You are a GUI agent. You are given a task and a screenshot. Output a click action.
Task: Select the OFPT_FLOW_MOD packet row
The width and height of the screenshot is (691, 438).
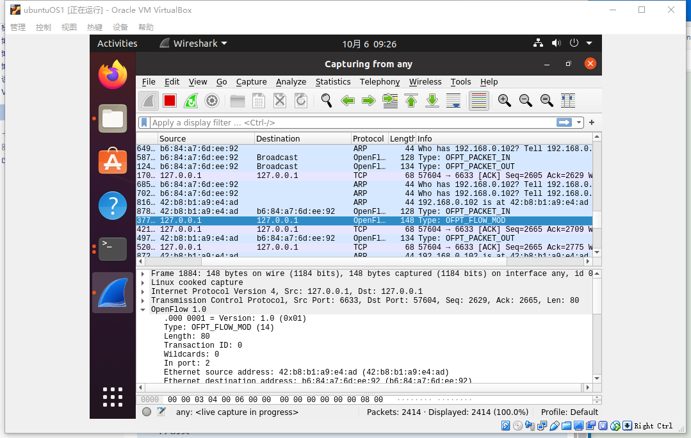pos(364,220)
